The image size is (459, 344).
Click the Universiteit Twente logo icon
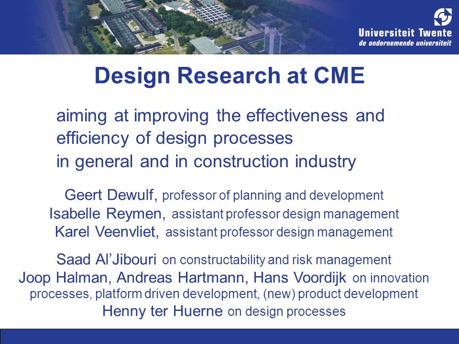[x=443, y=17]
